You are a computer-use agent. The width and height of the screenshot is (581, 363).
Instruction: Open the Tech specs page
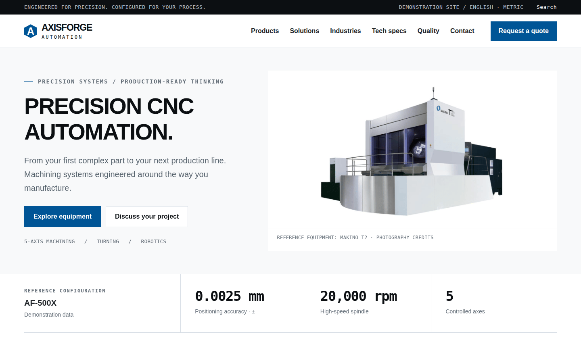pos(389,31)
